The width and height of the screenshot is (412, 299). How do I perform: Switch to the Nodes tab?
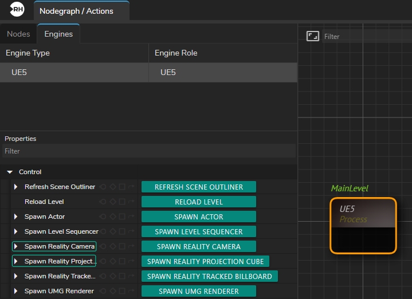click(18, 34)
